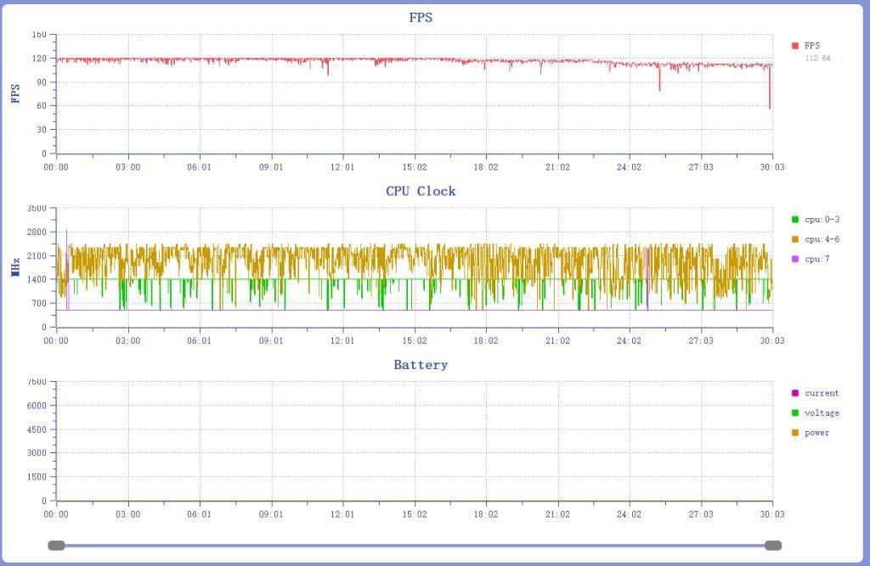Click the FPS chart title
Viewport: 870px width, 566px height.
[421, 18]
